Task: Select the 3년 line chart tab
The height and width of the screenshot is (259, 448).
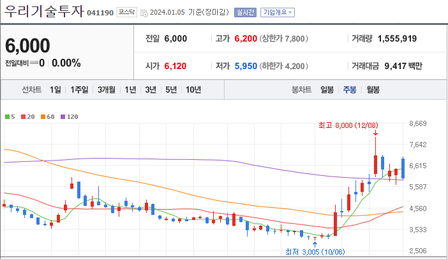Action: point(151,90)
